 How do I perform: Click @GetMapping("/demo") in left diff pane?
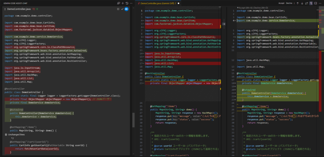(x=164, y=106)
